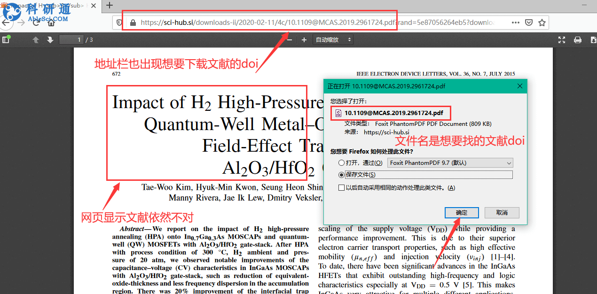Go to previous PDF page
This screenshot has width=597, height=294.
click(36, 40)
